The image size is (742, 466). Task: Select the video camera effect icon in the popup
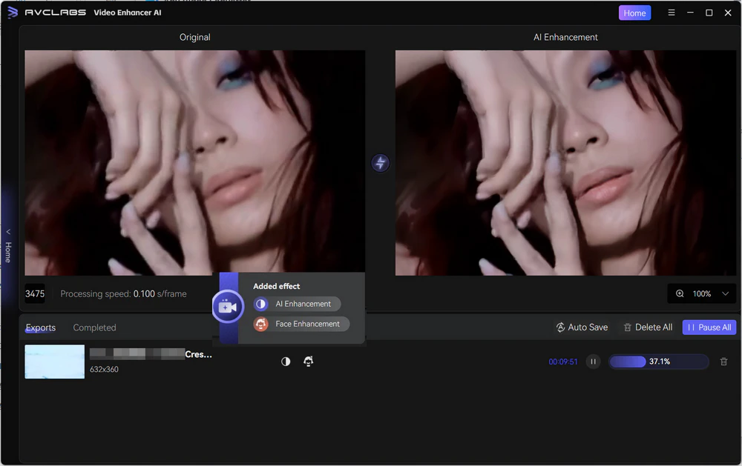point(228,306)
